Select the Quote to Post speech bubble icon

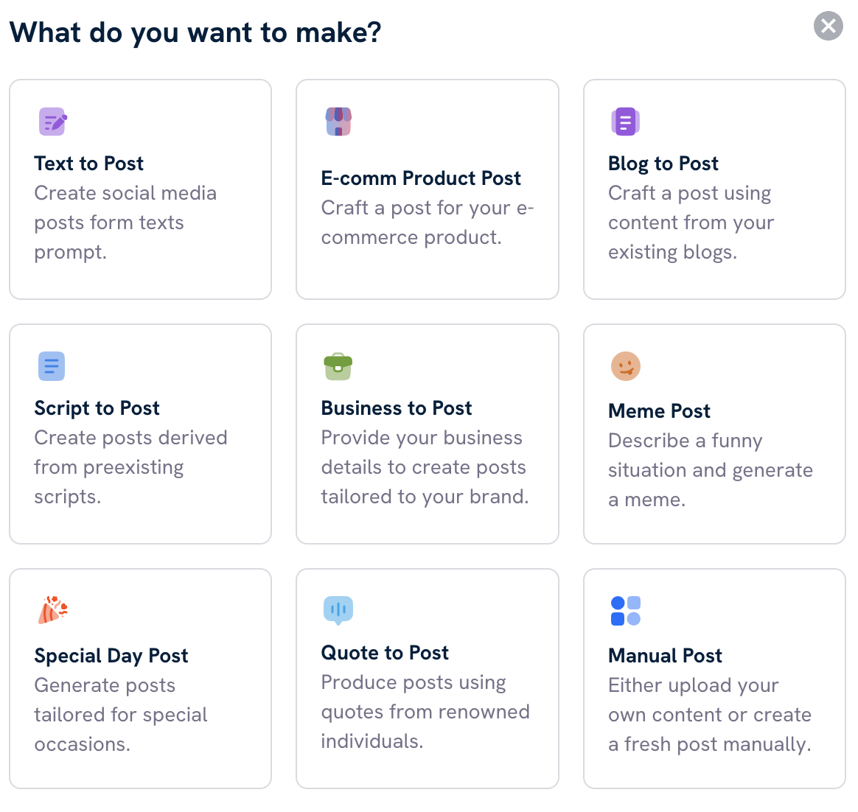[338, 611]
